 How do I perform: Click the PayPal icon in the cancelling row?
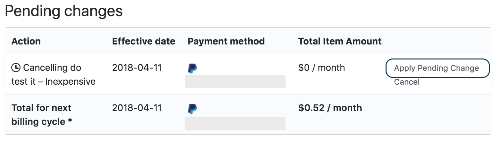pyautogui.click(x=192, y=68)
